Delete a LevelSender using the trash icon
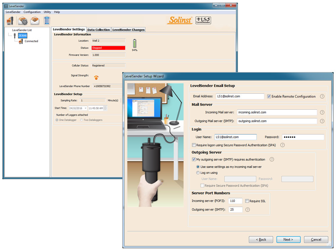 (46, 20)
